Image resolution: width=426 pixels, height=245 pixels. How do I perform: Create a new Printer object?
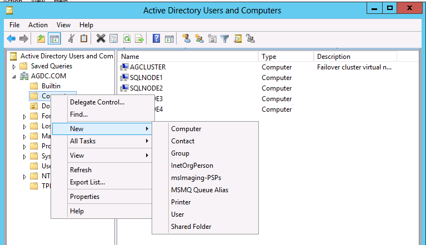(x=205, y=202)
